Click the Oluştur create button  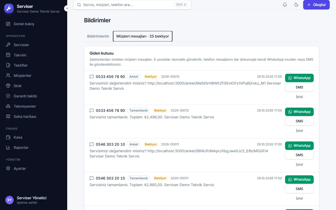(316, 5)
